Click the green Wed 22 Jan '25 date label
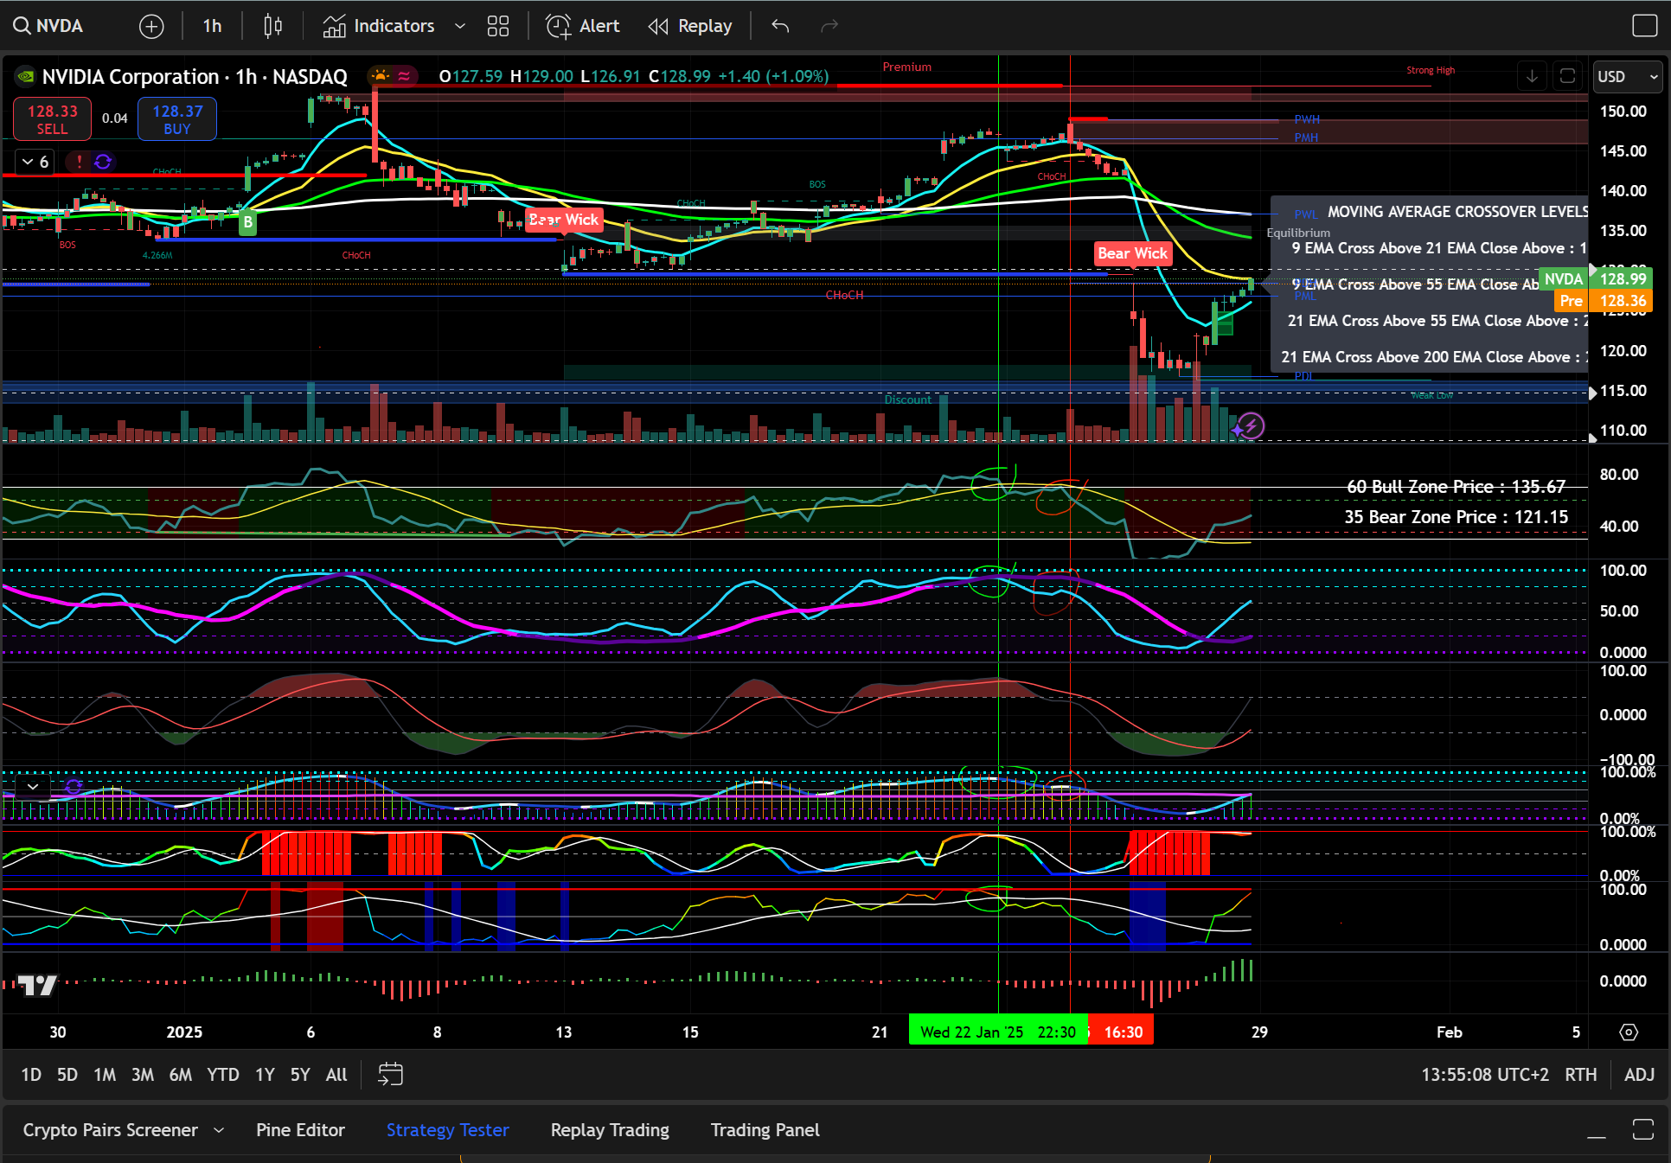 click(x=998, y=1032)
